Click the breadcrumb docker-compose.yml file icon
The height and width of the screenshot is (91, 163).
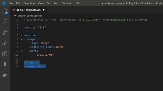pos(15,16)
